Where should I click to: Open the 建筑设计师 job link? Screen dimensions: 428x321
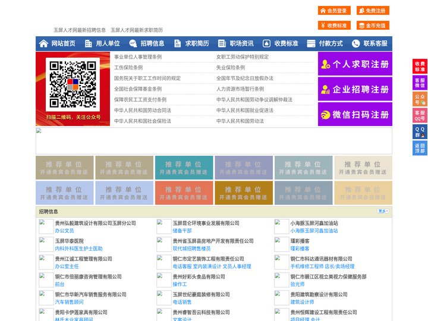coord(302,302)
